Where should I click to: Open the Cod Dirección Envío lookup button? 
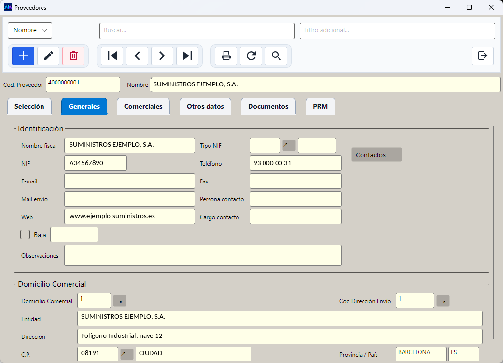pos(443,301)
